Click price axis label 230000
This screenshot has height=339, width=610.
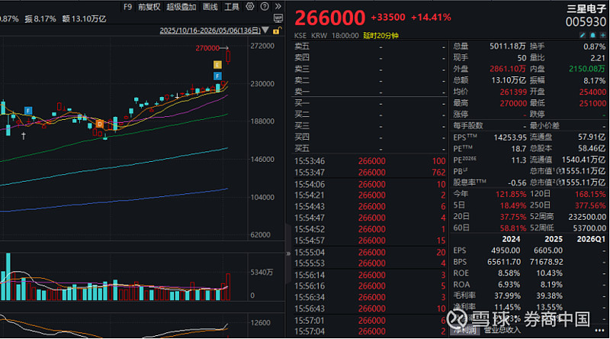[262, 84]
